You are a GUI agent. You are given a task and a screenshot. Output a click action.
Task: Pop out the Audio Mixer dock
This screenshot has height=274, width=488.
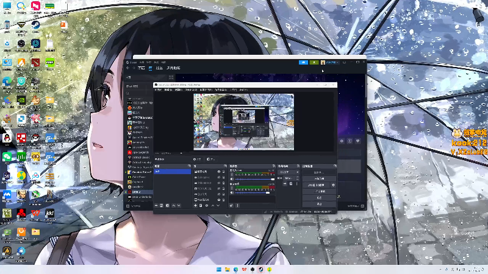click(x=274, y=166)
